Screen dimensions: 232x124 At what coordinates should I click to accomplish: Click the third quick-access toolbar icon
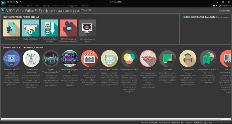coord(14,2)
